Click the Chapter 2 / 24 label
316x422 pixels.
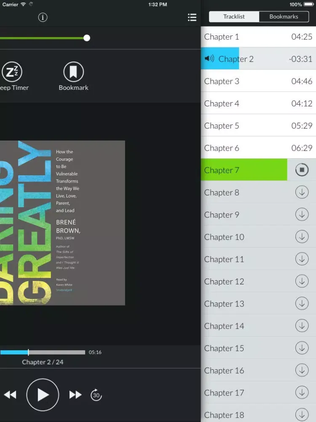(43, 362)
